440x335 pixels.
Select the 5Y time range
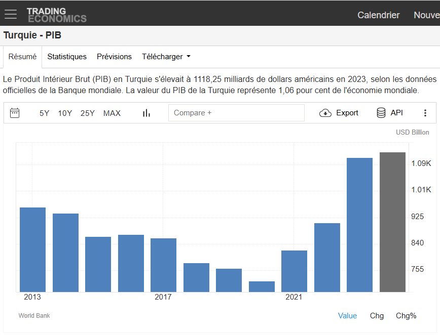[45, 113]
